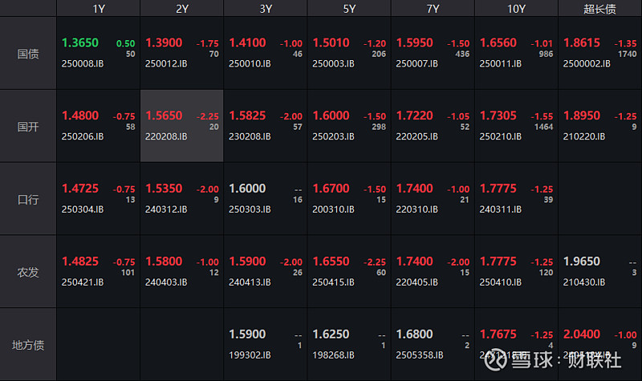Switch to the 10Y column header
Viewport: 642px width, 381px height.
pyautogui.click(x=517, y=8)
